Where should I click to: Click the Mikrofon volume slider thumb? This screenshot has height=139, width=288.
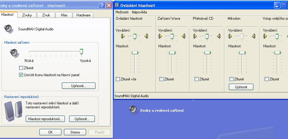tap(242, 53)
